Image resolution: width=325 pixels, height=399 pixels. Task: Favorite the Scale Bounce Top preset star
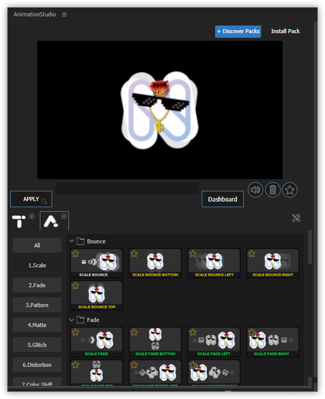click(x=76, y=286)
